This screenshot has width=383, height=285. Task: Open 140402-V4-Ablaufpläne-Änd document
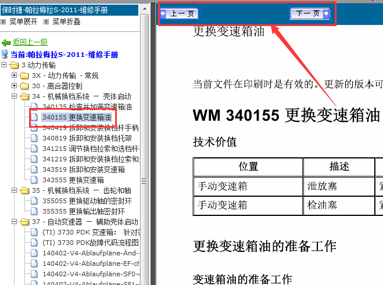91,253
